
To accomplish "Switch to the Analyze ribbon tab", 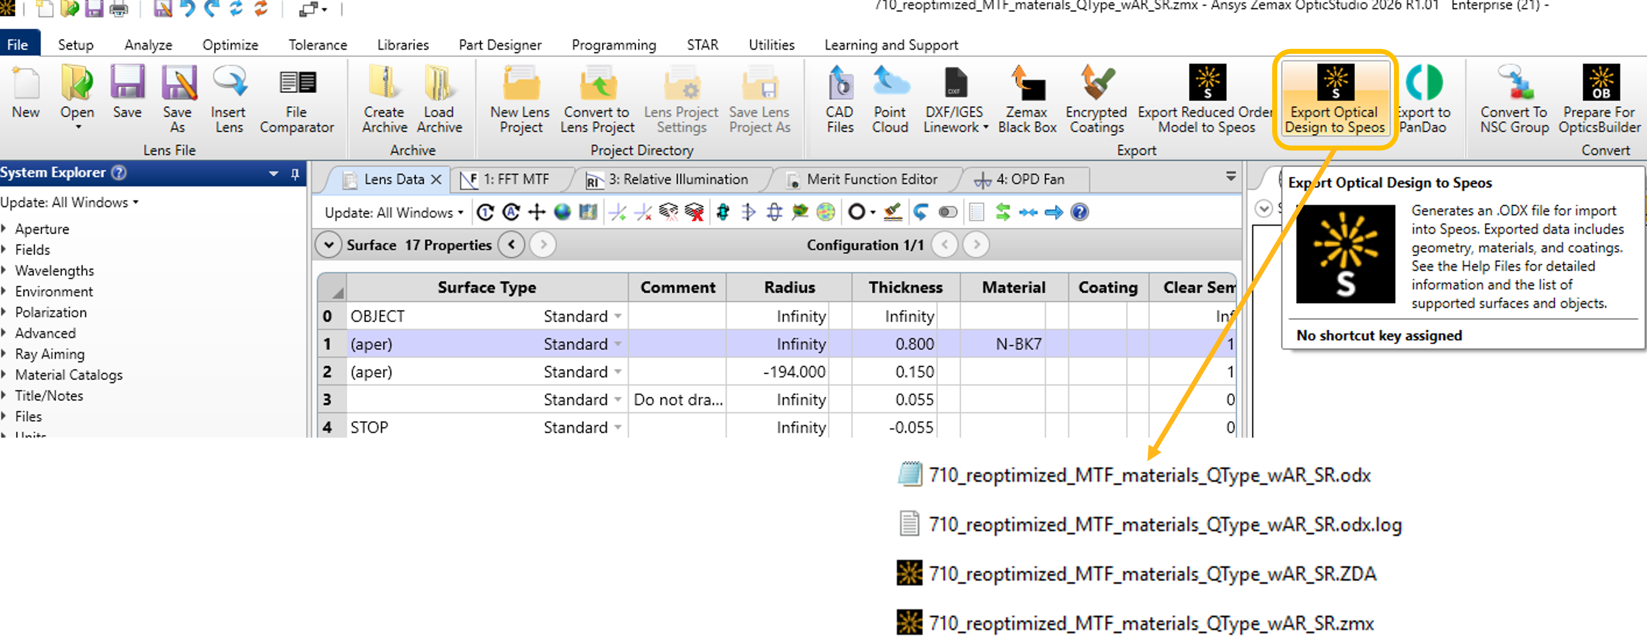I will [x=148, y=45].
